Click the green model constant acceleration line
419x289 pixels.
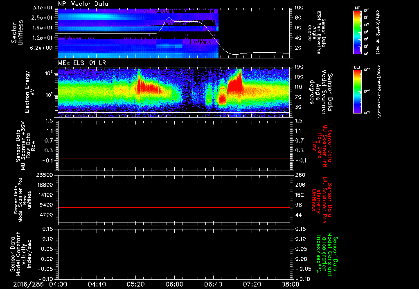173,259
